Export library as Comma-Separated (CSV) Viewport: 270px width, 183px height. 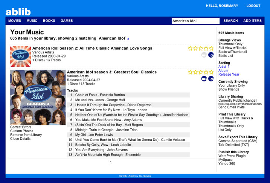(238, 141)
